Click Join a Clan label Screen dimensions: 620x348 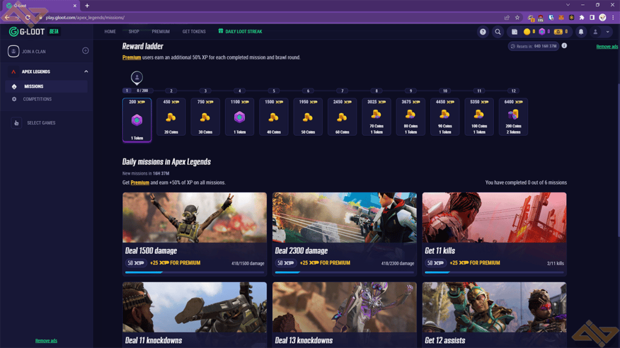coord(34,52)
